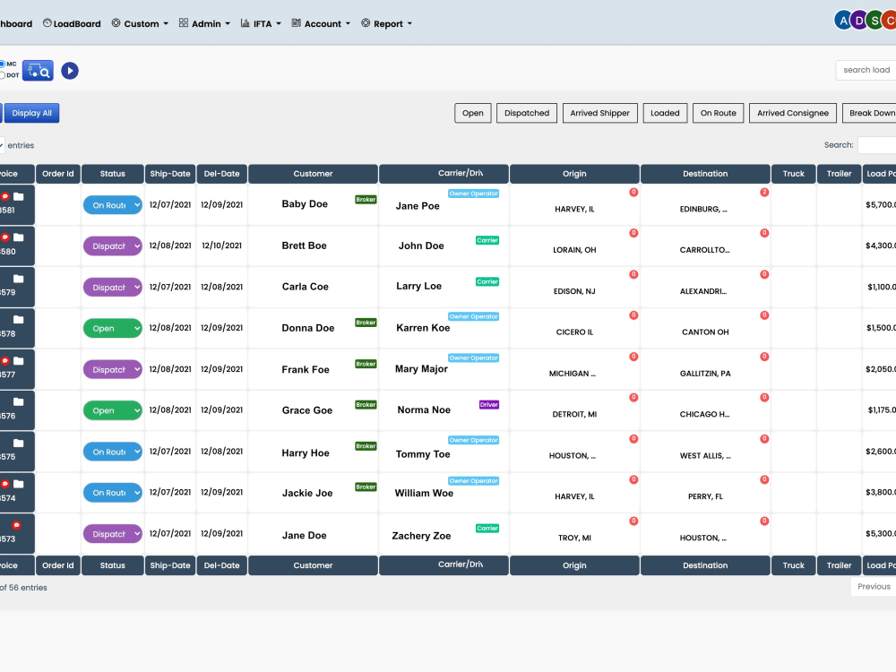
Task: Click Owner Operator tag above Jane Poe
Action: coord(474,194)
